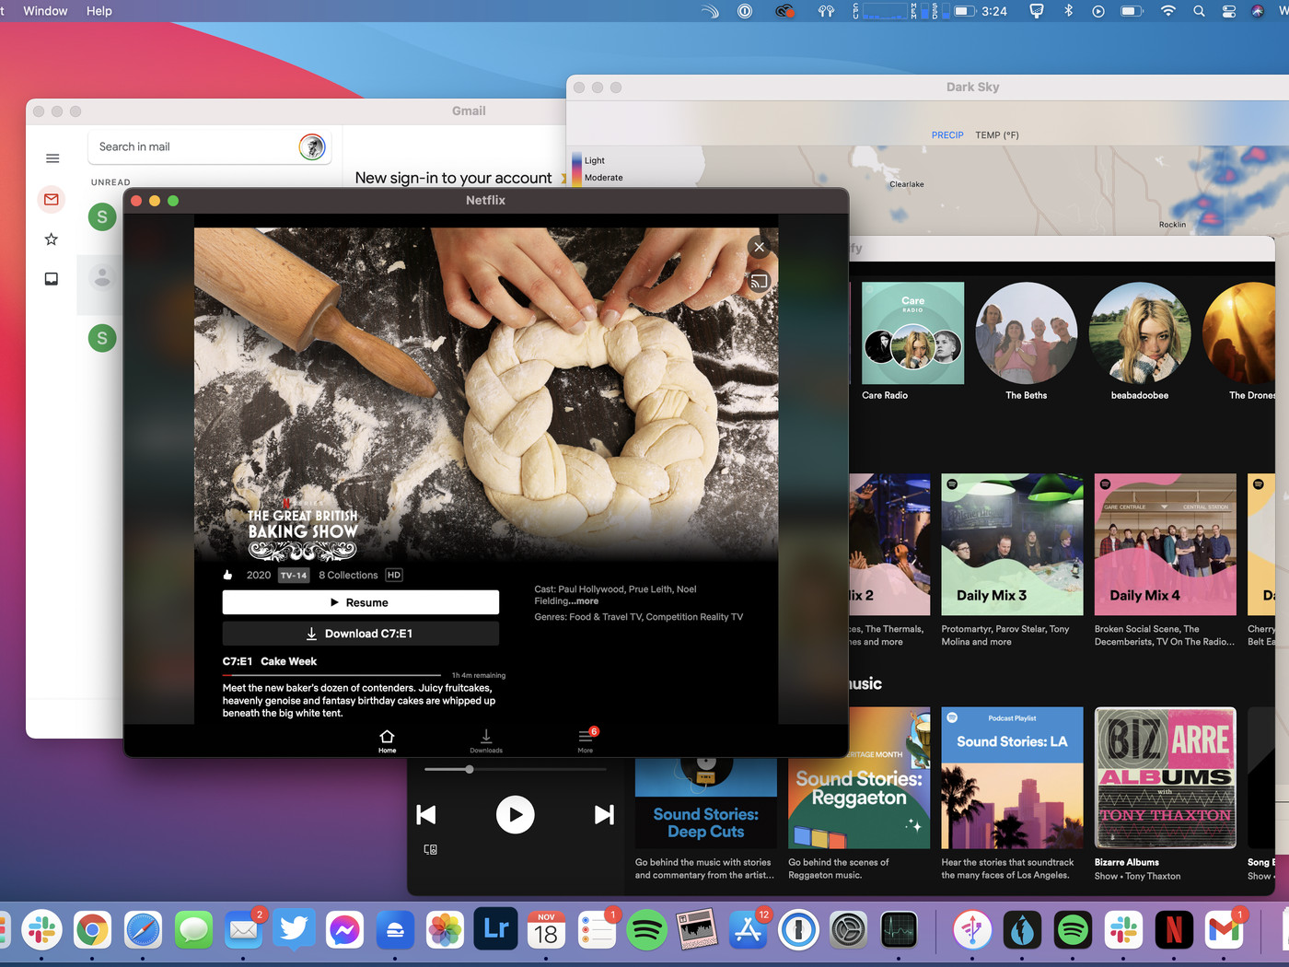
Task: Close the Netflix show details overlay
Action: coord(759,247)
